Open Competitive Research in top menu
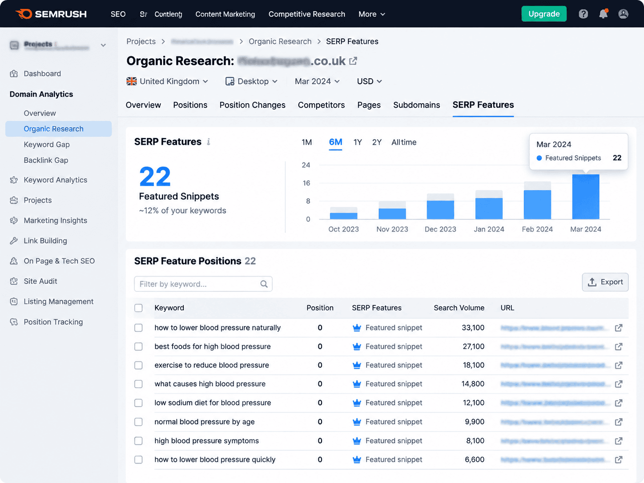Screen dimensions: 644x483 [x=307, y=14]
